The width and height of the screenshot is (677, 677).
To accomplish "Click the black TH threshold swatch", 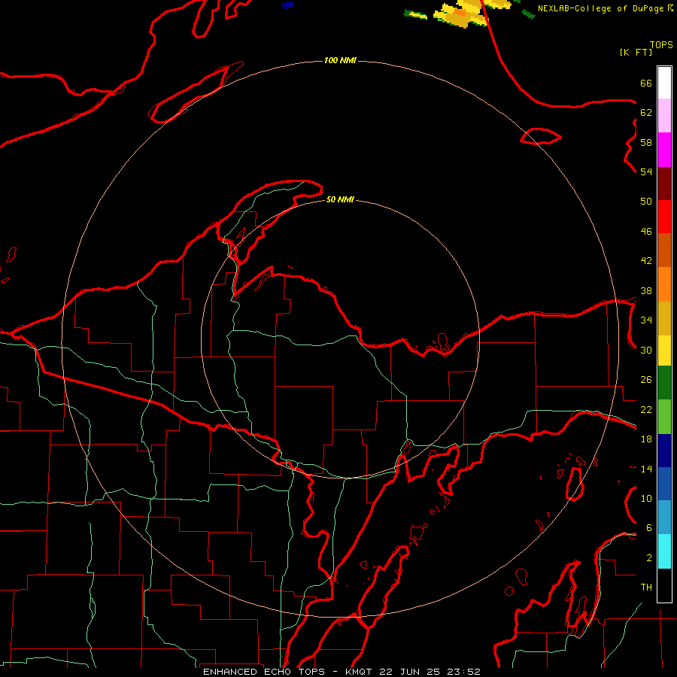I will pyautogui.click(x=664, y=585).
